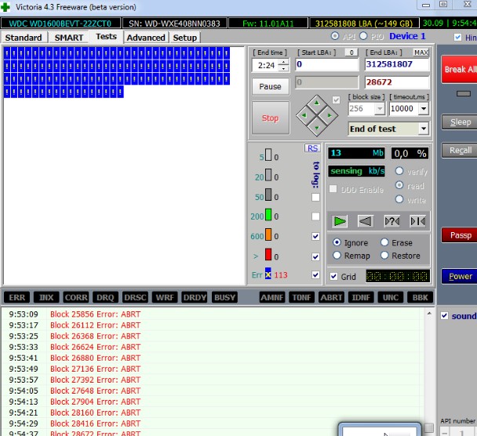Expand the timeout ms dropdown
Viewport: 477px width, 436px height.
tap(424, 109)
